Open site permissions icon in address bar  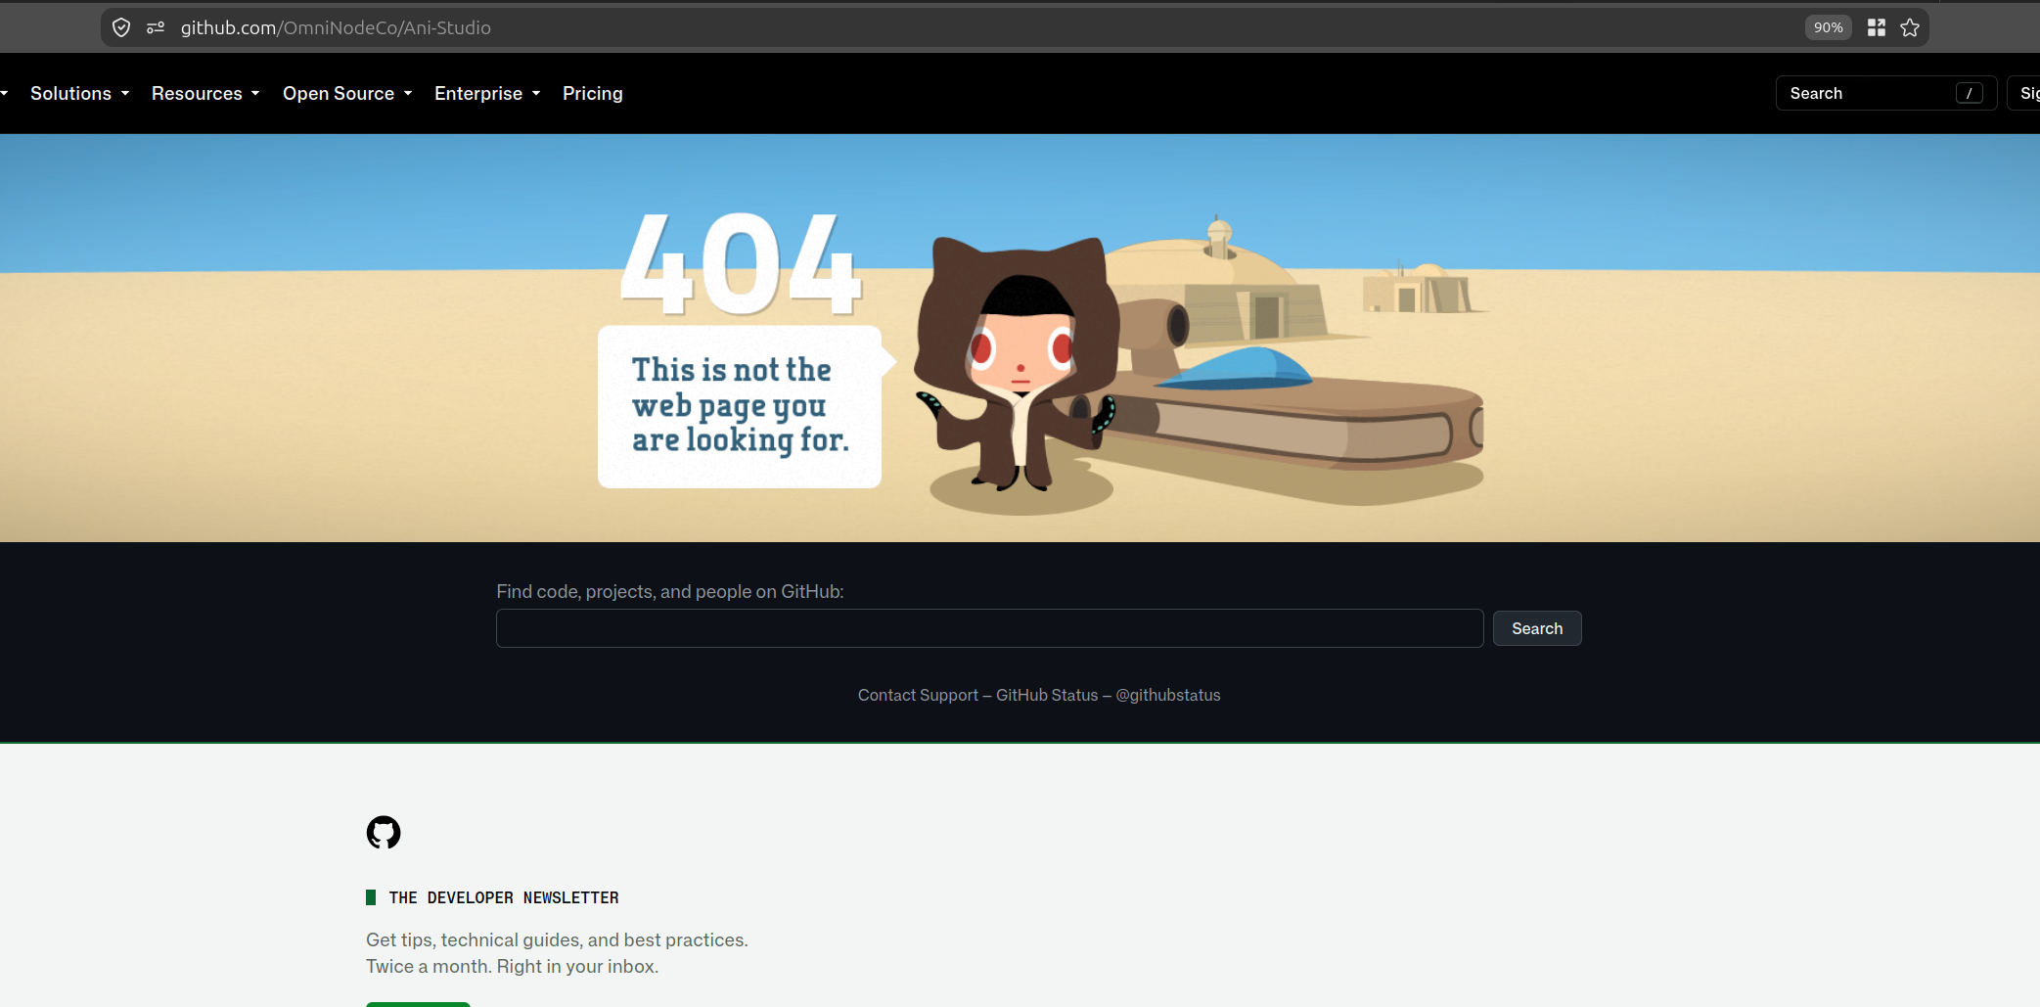[156, 27]
